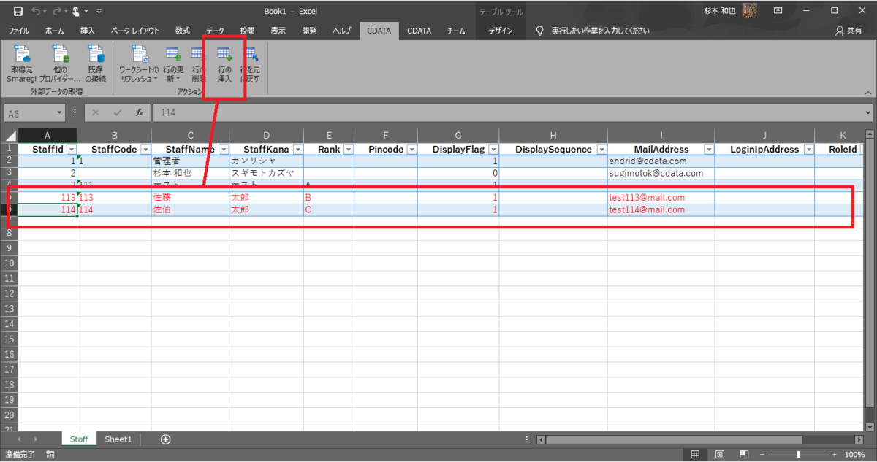Add a new sheet with the plus icon
877x462 pixels.
coord(166,439)
